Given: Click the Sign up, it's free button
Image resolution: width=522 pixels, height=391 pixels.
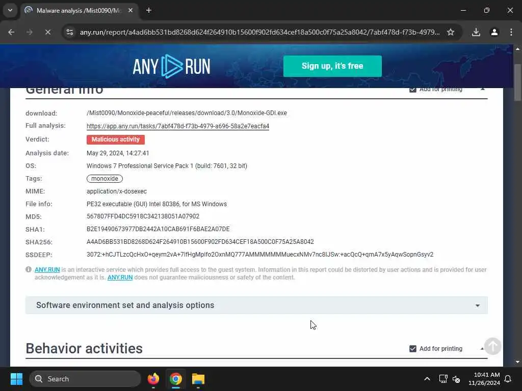Looking at the screenshot, I should pyautogui.click(x=332, y=66).
